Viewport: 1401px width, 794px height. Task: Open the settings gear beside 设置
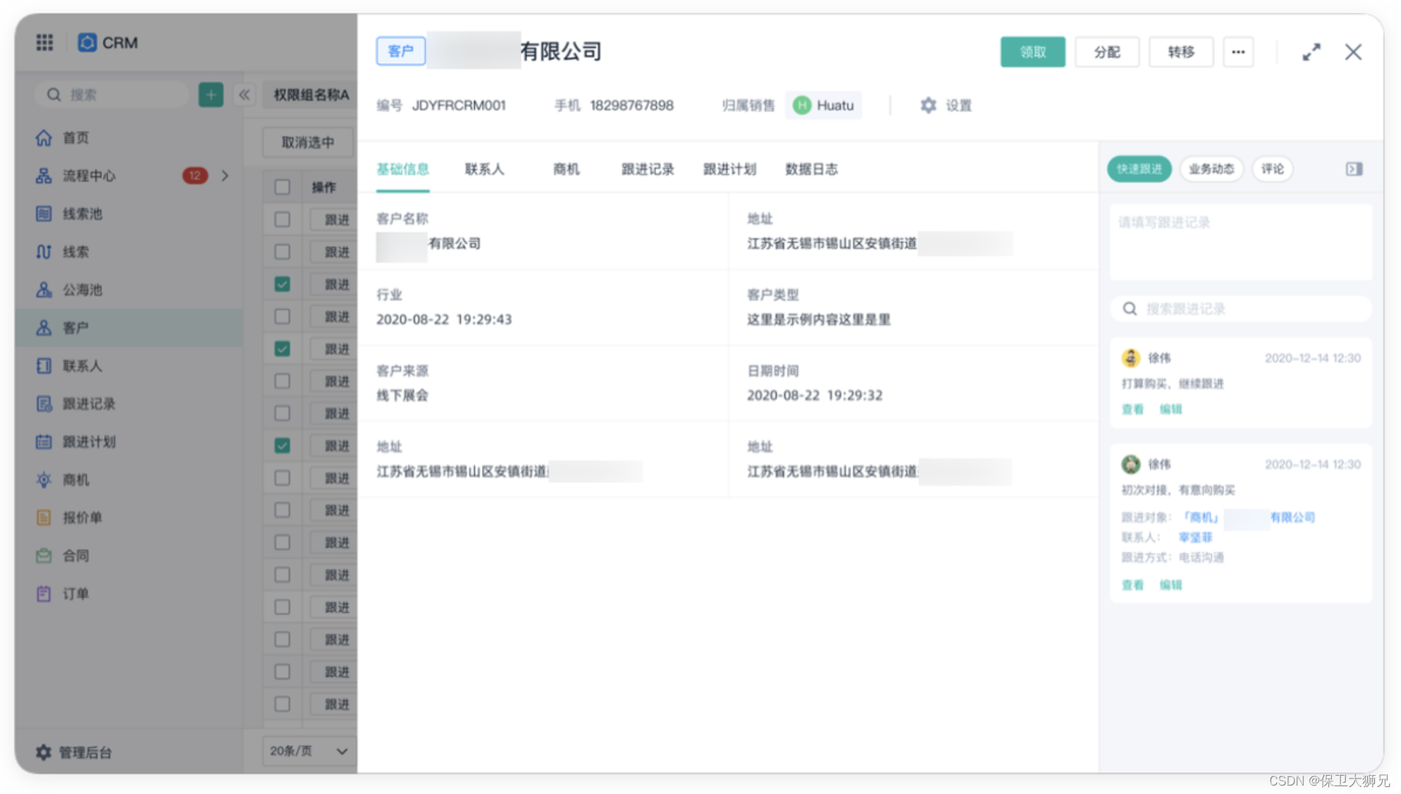[928, 105]
